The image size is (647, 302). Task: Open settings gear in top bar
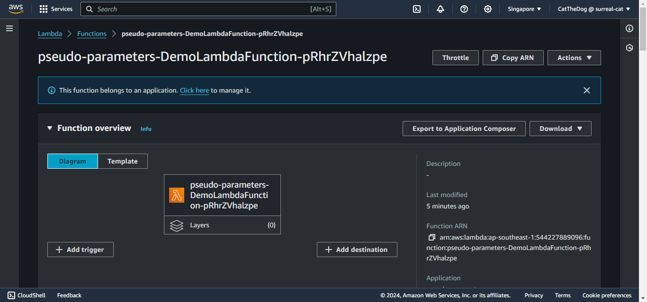pyautogui.click(x=488, y=9)
